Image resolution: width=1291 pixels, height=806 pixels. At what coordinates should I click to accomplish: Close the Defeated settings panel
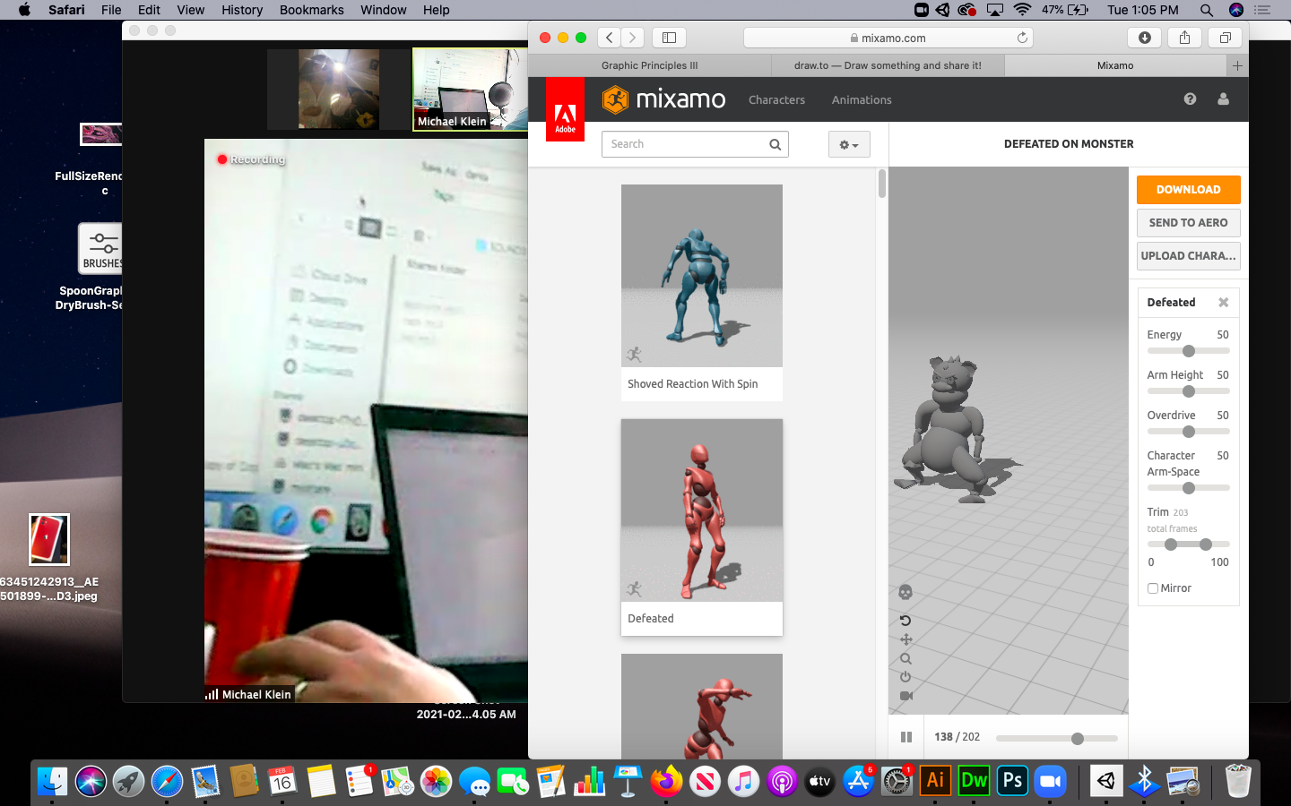pos(1223,303)
